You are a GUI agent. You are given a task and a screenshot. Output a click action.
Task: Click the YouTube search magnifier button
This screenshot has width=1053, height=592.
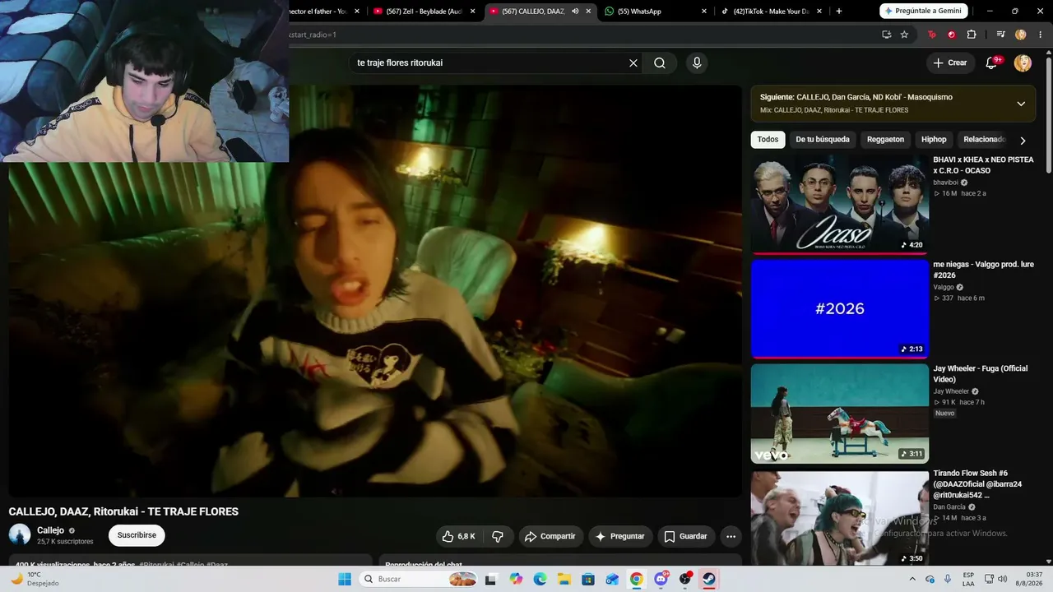[660, 63]
